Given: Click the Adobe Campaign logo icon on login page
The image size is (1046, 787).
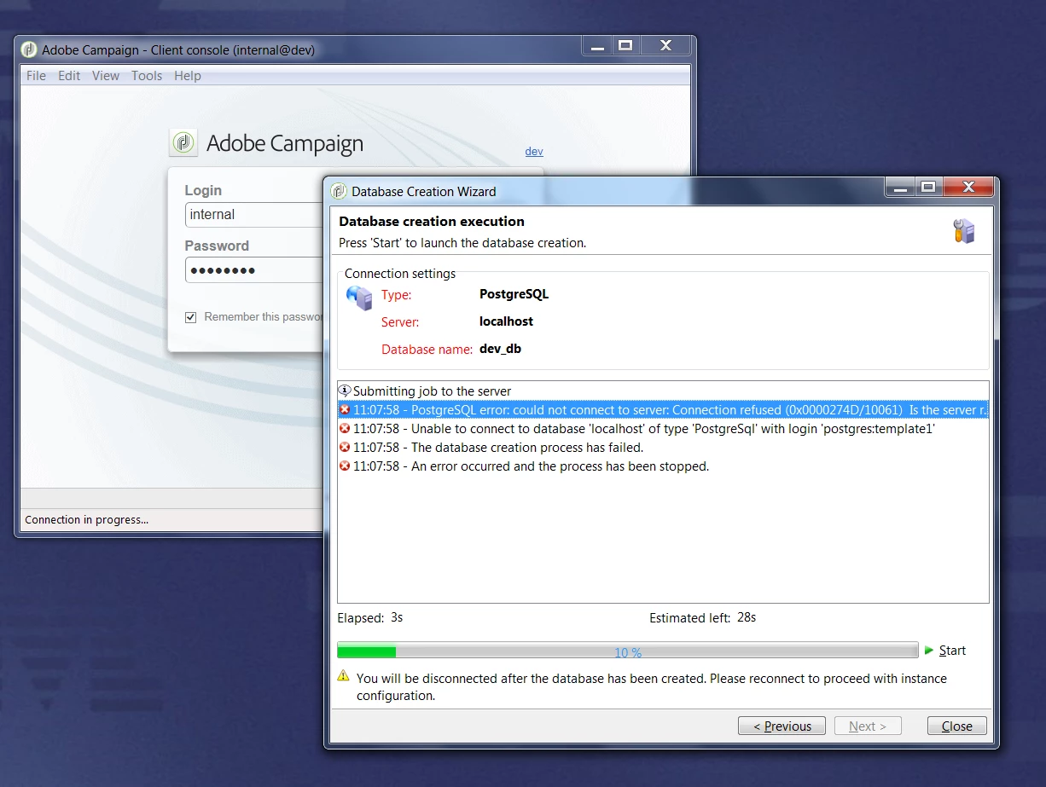Looking at the screenshot, I should click(183, 143).
